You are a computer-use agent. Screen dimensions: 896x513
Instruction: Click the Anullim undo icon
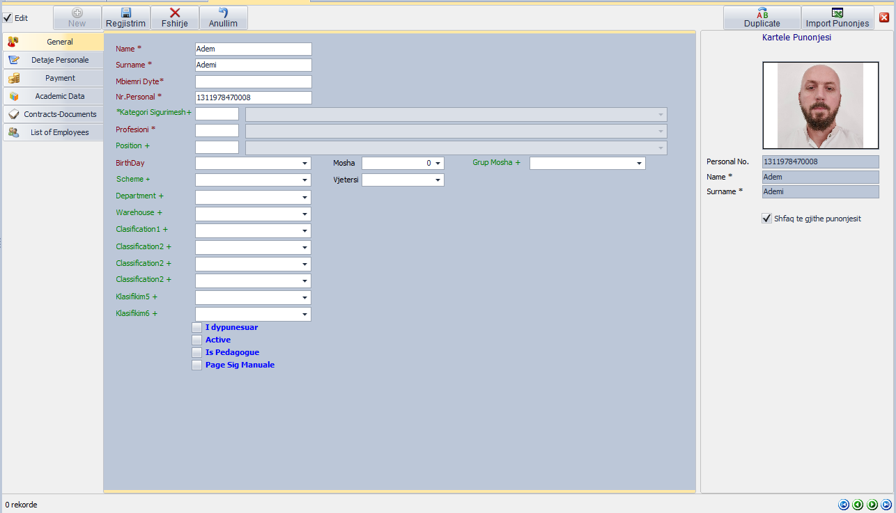223,13
